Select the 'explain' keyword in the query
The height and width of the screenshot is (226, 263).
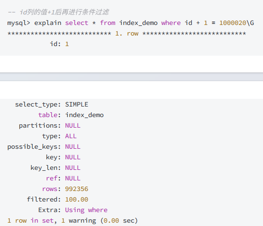tap(48, 23)
